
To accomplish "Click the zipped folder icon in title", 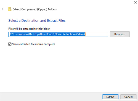I will click(x=10, y=9).
